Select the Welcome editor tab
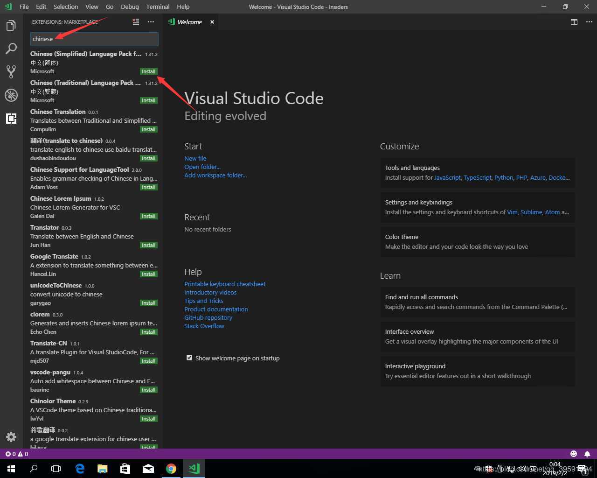 (x=190, y=22)
